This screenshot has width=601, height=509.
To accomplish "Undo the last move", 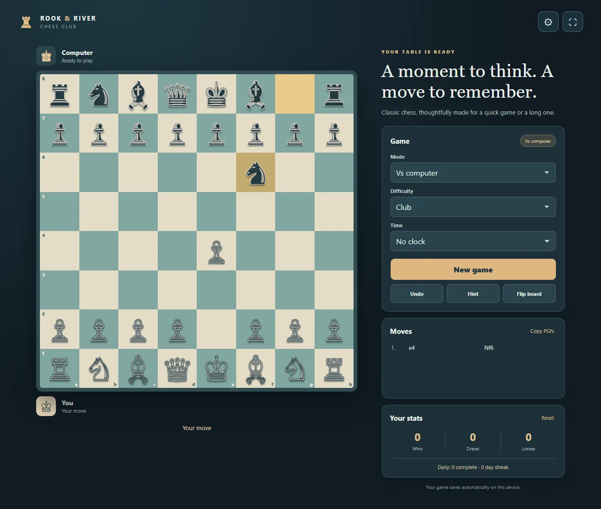I will [x=417, y=294].
